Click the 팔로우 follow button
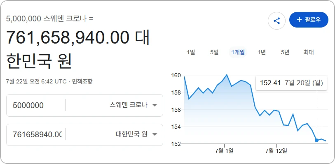Image resolution: width=335 pixels, height=164 pixels. click(x=309, y=20)
